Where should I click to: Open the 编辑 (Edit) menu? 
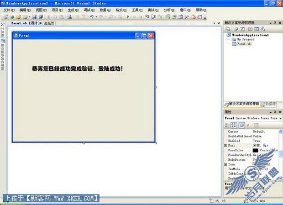[25, 10]
